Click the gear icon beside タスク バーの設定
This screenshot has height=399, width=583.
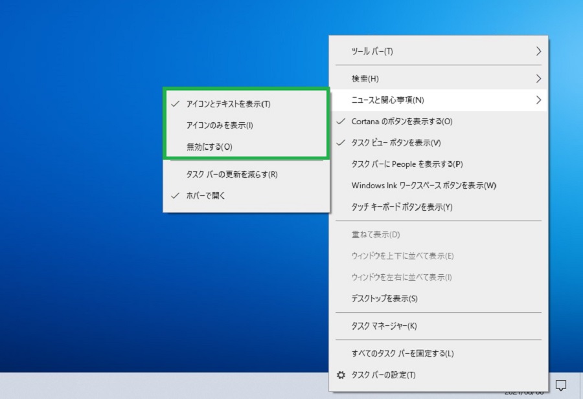[x=341, y=375]
